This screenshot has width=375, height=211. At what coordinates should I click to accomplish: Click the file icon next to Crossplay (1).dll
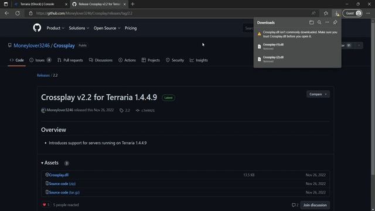click(259, 46)
